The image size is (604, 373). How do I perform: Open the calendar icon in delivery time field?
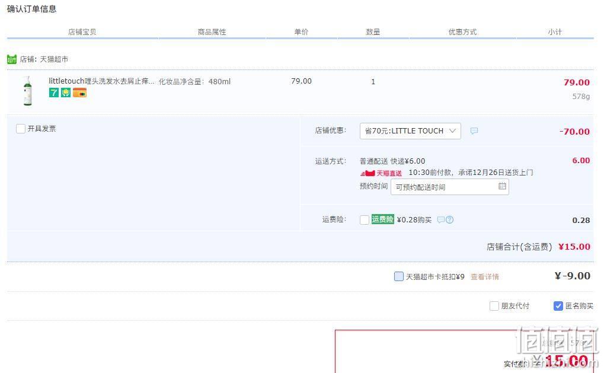tap(502, 186)
